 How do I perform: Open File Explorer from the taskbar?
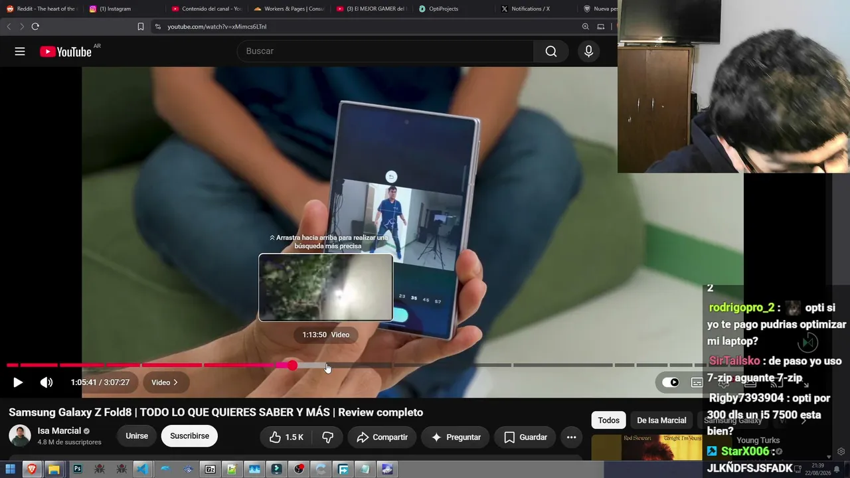click(x=54, y=469)
